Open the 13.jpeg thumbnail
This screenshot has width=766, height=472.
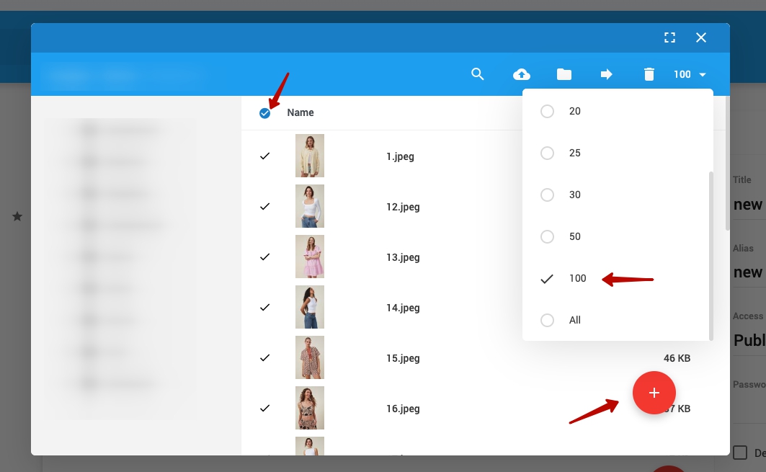(310, 257)
